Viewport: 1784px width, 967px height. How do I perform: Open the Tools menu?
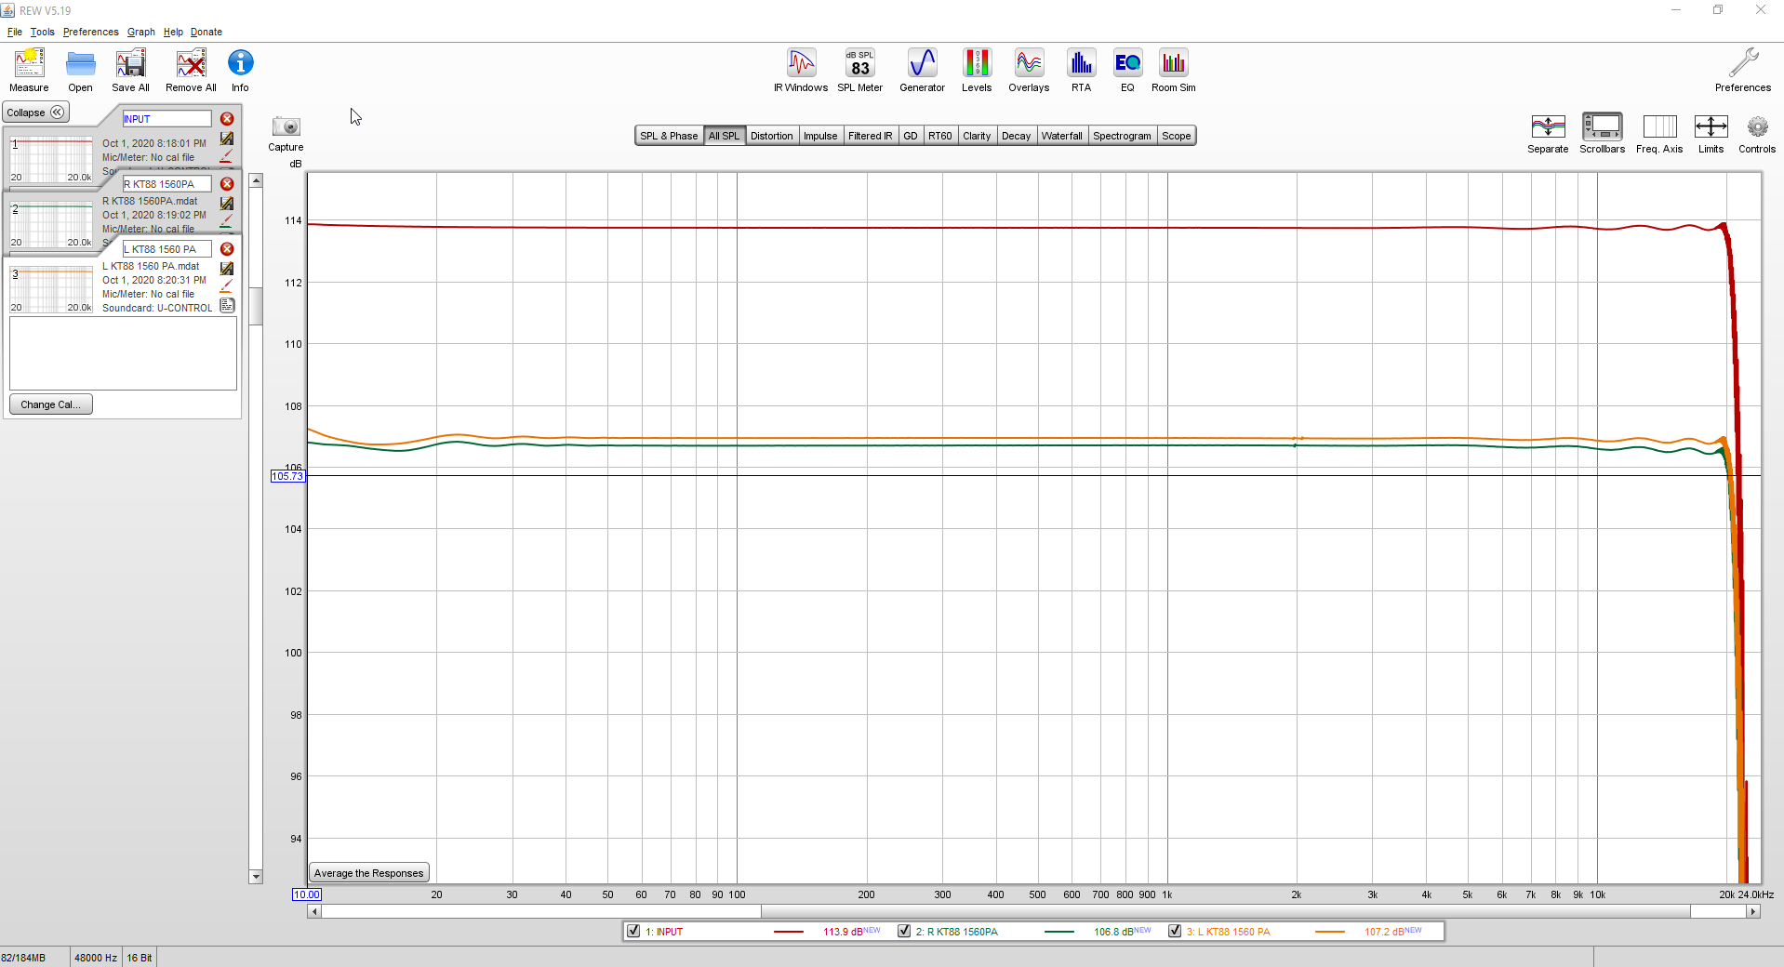[43, 32]
